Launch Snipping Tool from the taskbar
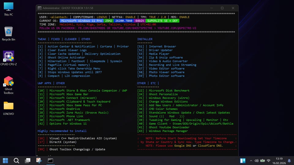The image size is (294, 165). tap(39, 160)
